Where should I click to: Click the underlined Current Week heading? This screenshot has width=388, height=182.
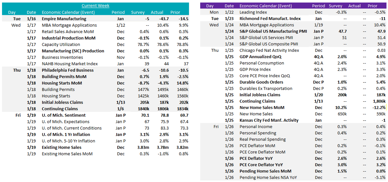pyautogui.click(x=96, y=6)
